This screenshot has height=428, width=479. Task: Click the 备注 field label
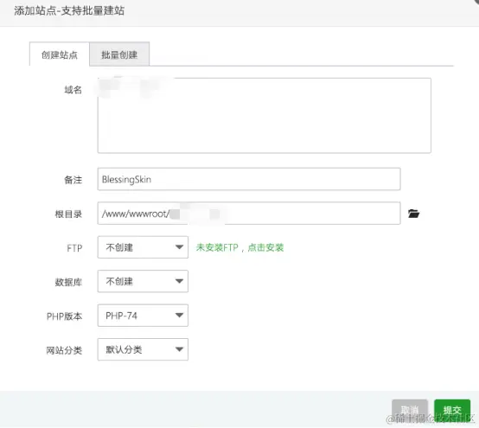pos(73,180)
